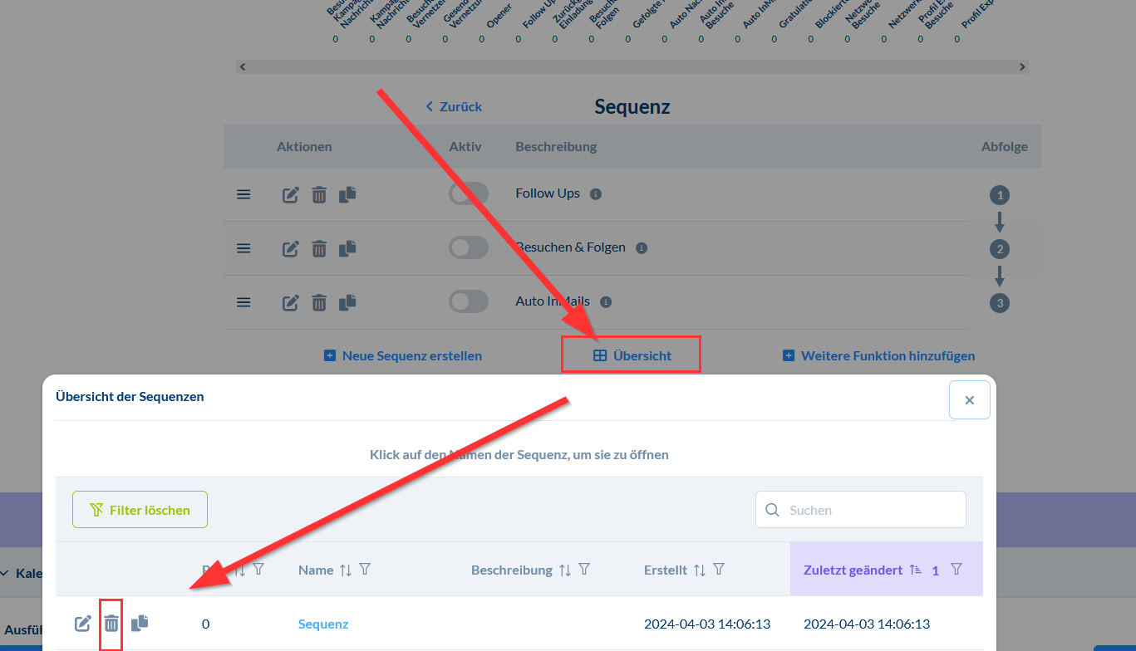This screenshot has height=651, width=1136.
Task: Click the horizontal scrollbar right arrow
Action: pos(1022,66)
